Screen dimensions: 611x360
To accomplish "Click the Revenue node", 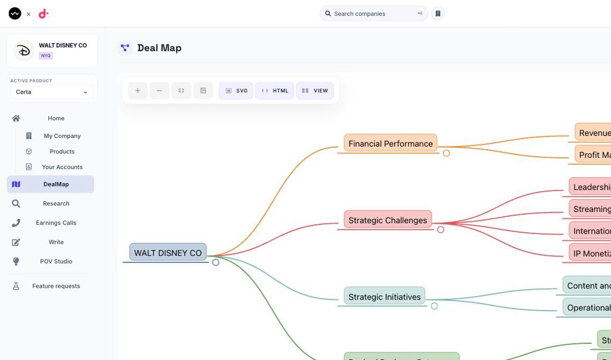I will pyautogui.click(x=593, y=132).
